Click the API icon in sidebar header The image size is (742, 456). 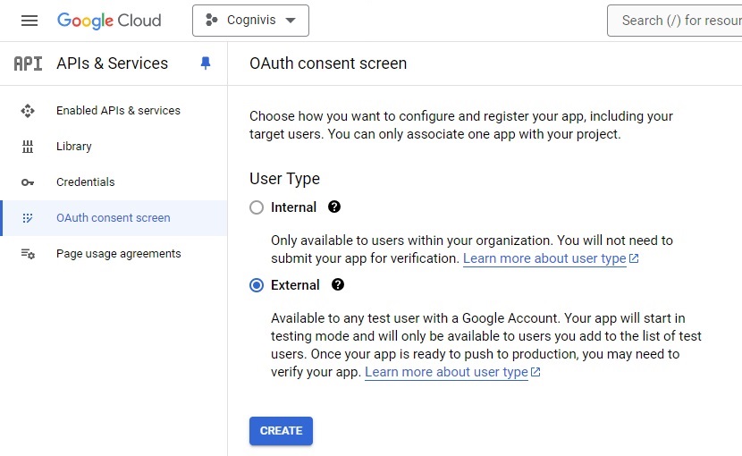(28, 63)
